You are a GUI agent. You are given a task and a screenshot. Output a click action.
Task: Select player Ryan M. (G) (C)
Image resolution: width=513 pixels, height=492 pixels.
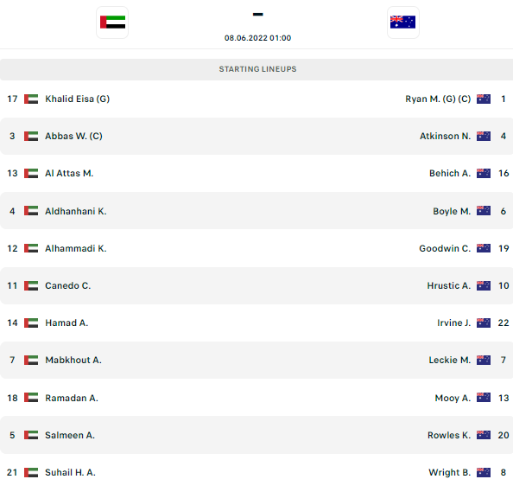pyautogui.click(x=438, y=99)
